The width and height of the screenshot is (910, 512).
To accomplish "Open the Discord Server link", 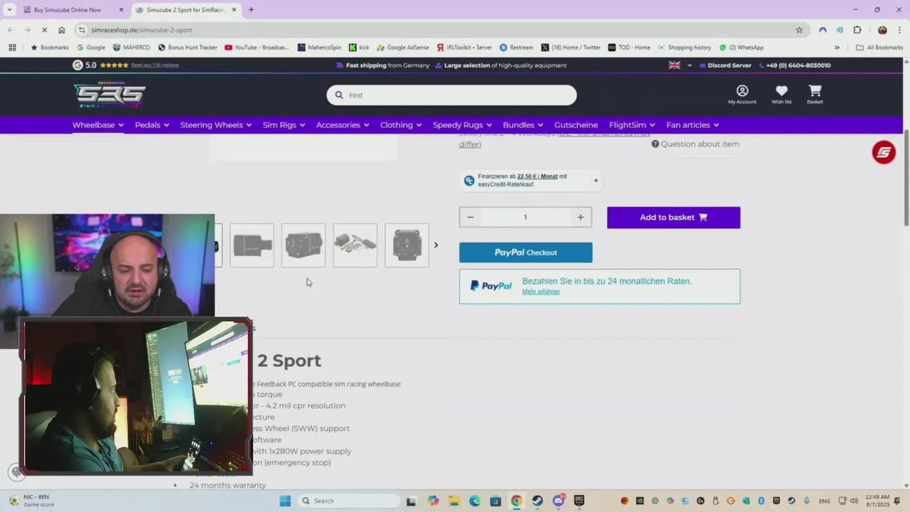I will (x=725, y=65).
